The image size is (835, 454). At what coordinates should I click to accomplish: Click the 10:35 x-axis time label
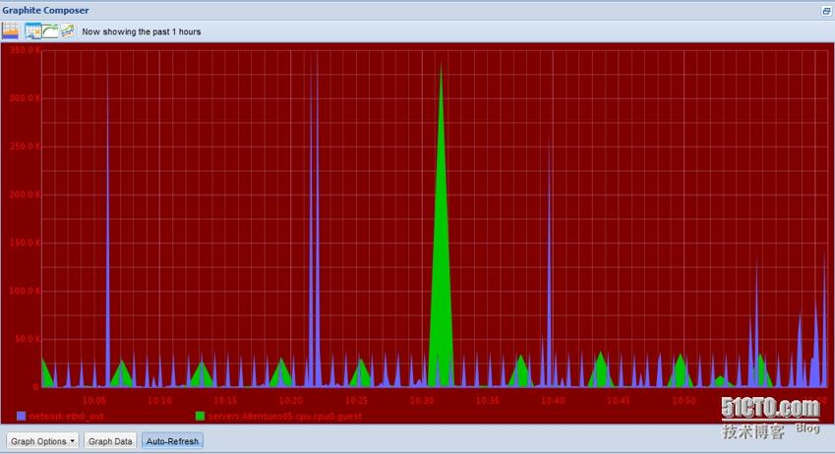point(487,400)
